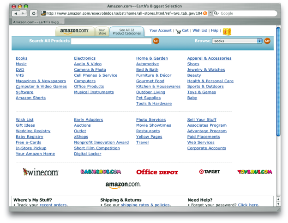Open the Digital Locker link
Image resolution: width=288 pixels, height=223 pixels.
(88, 154)
